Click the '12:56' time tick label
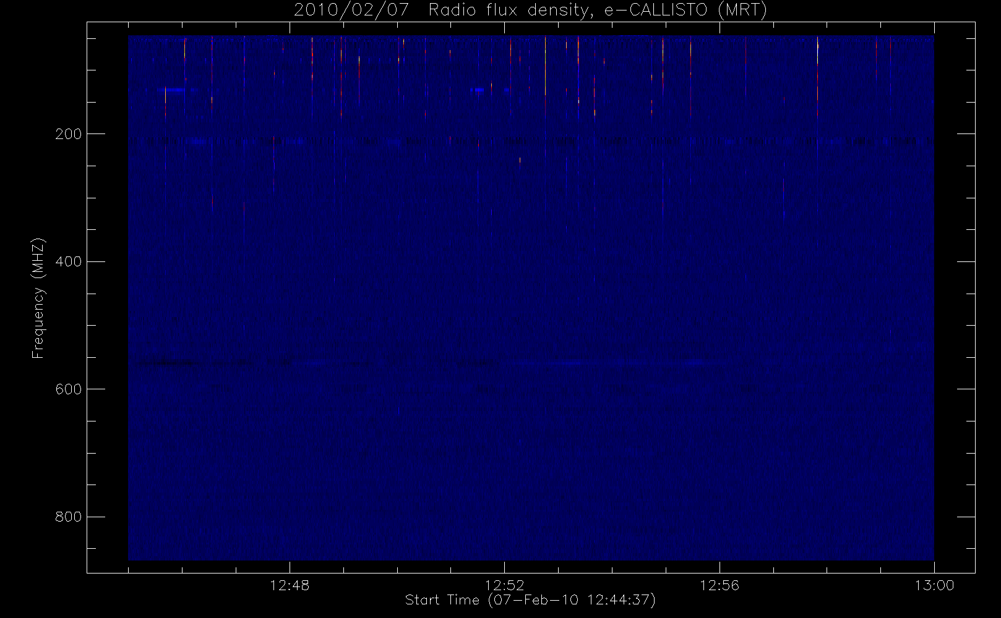 720,585
